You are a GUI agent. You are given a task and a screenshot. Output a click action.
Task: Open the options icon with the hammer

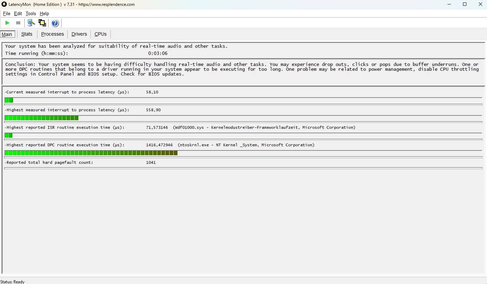tap(31, 23)
